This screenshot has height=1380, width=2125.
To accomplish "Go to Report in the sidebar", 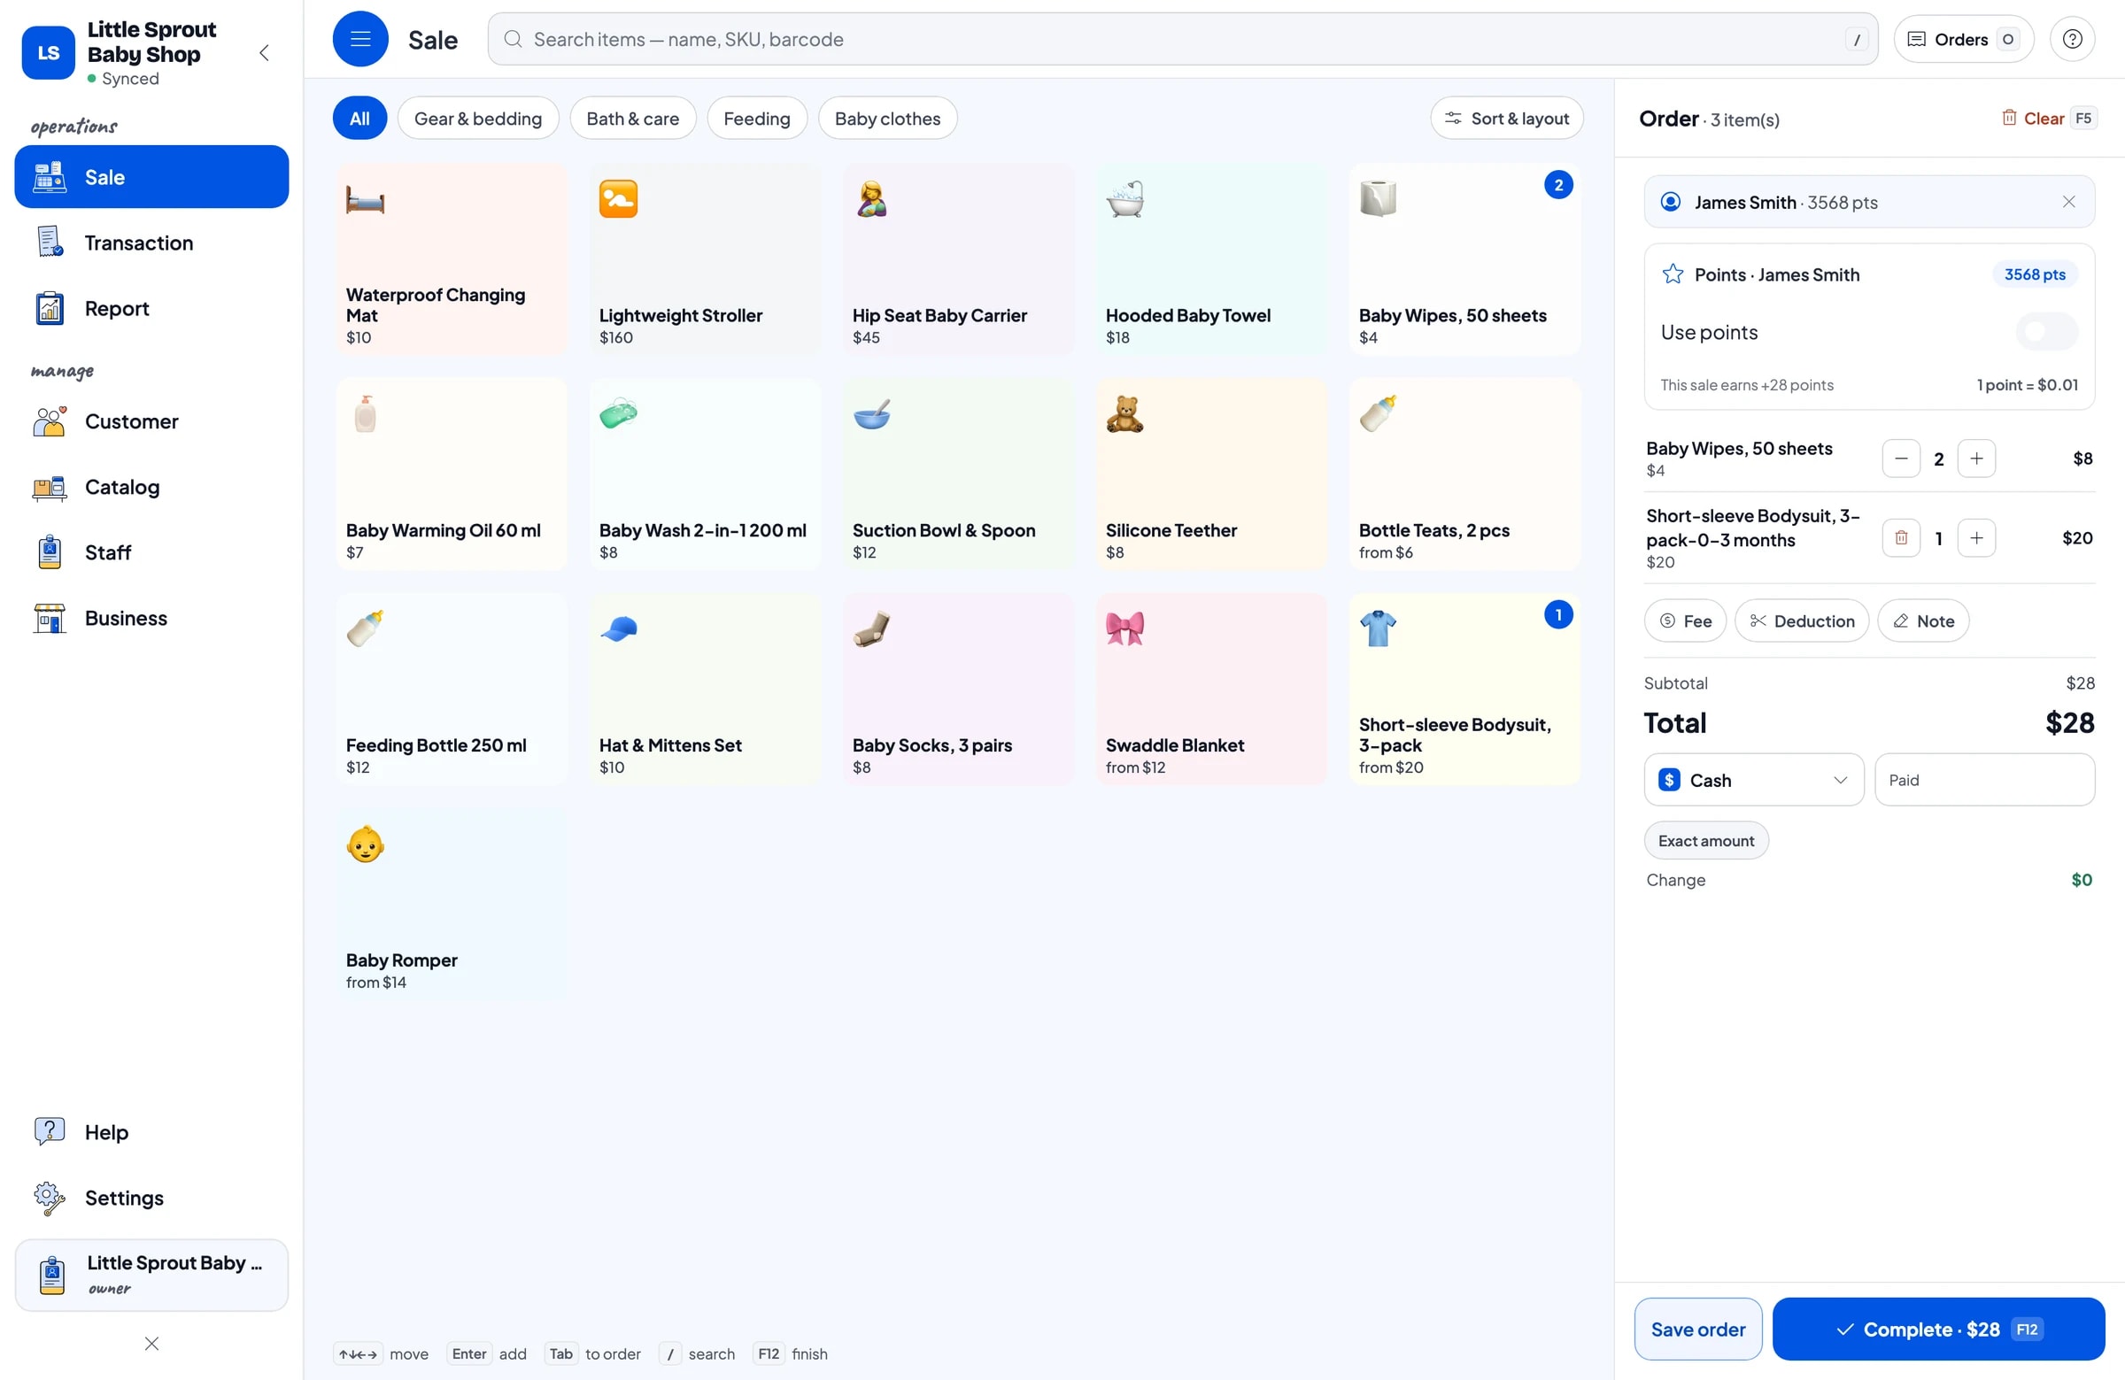I will [151, 308].
